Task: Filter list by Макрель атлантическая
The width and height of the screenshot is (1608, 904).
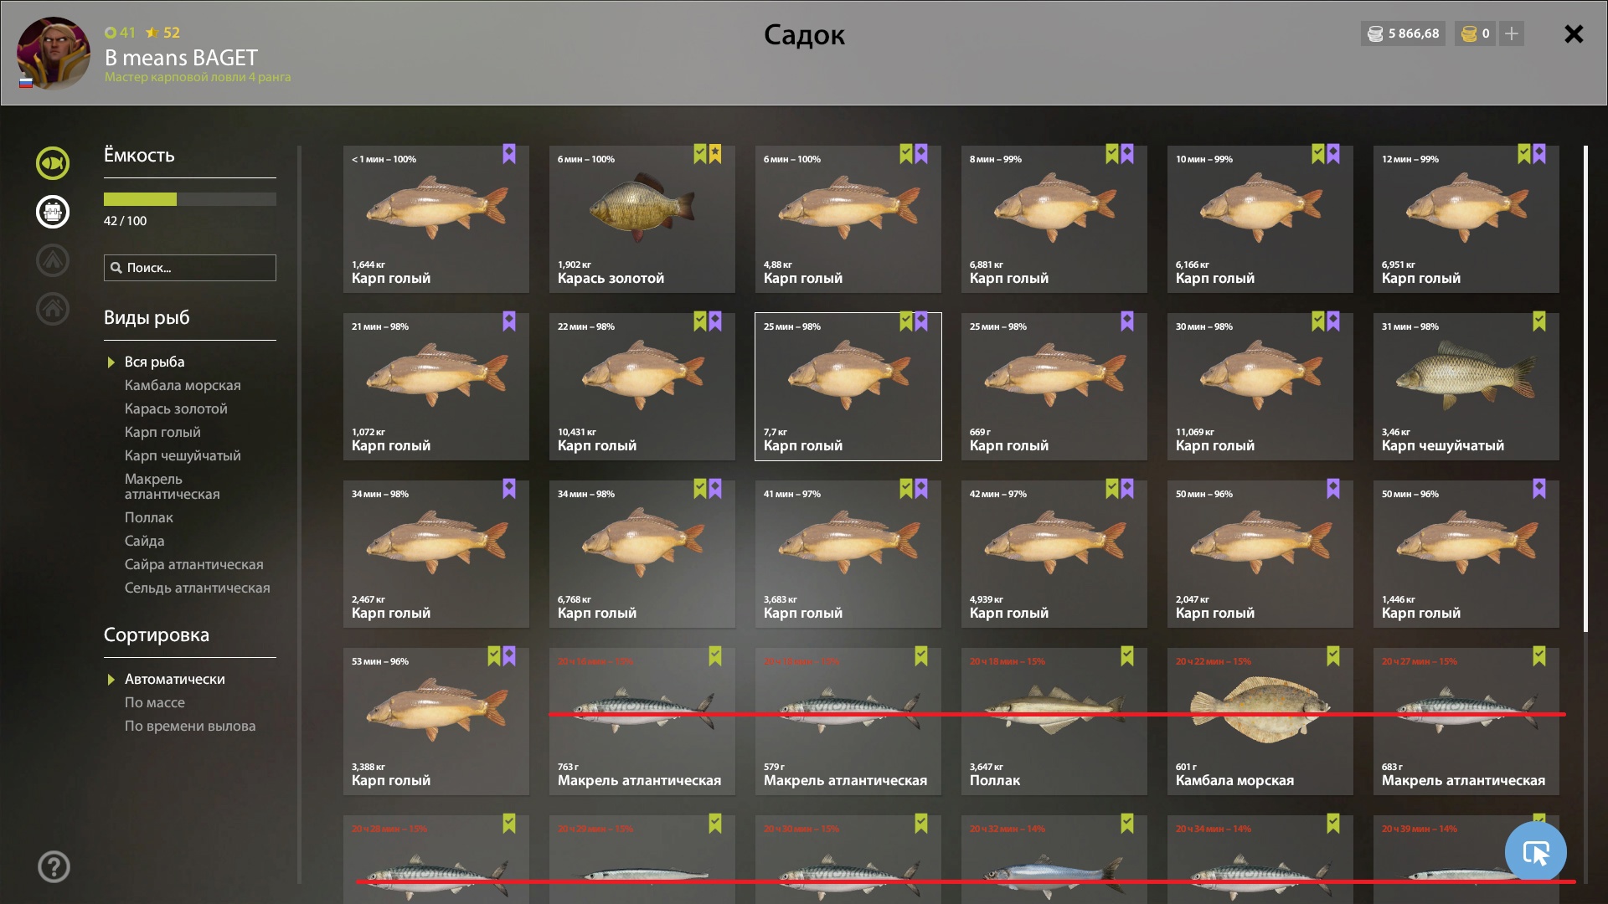Action: 173,486
